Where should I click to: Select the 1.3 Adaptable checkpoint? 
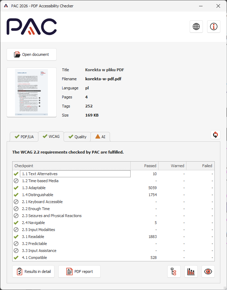(x=113, y=188)
